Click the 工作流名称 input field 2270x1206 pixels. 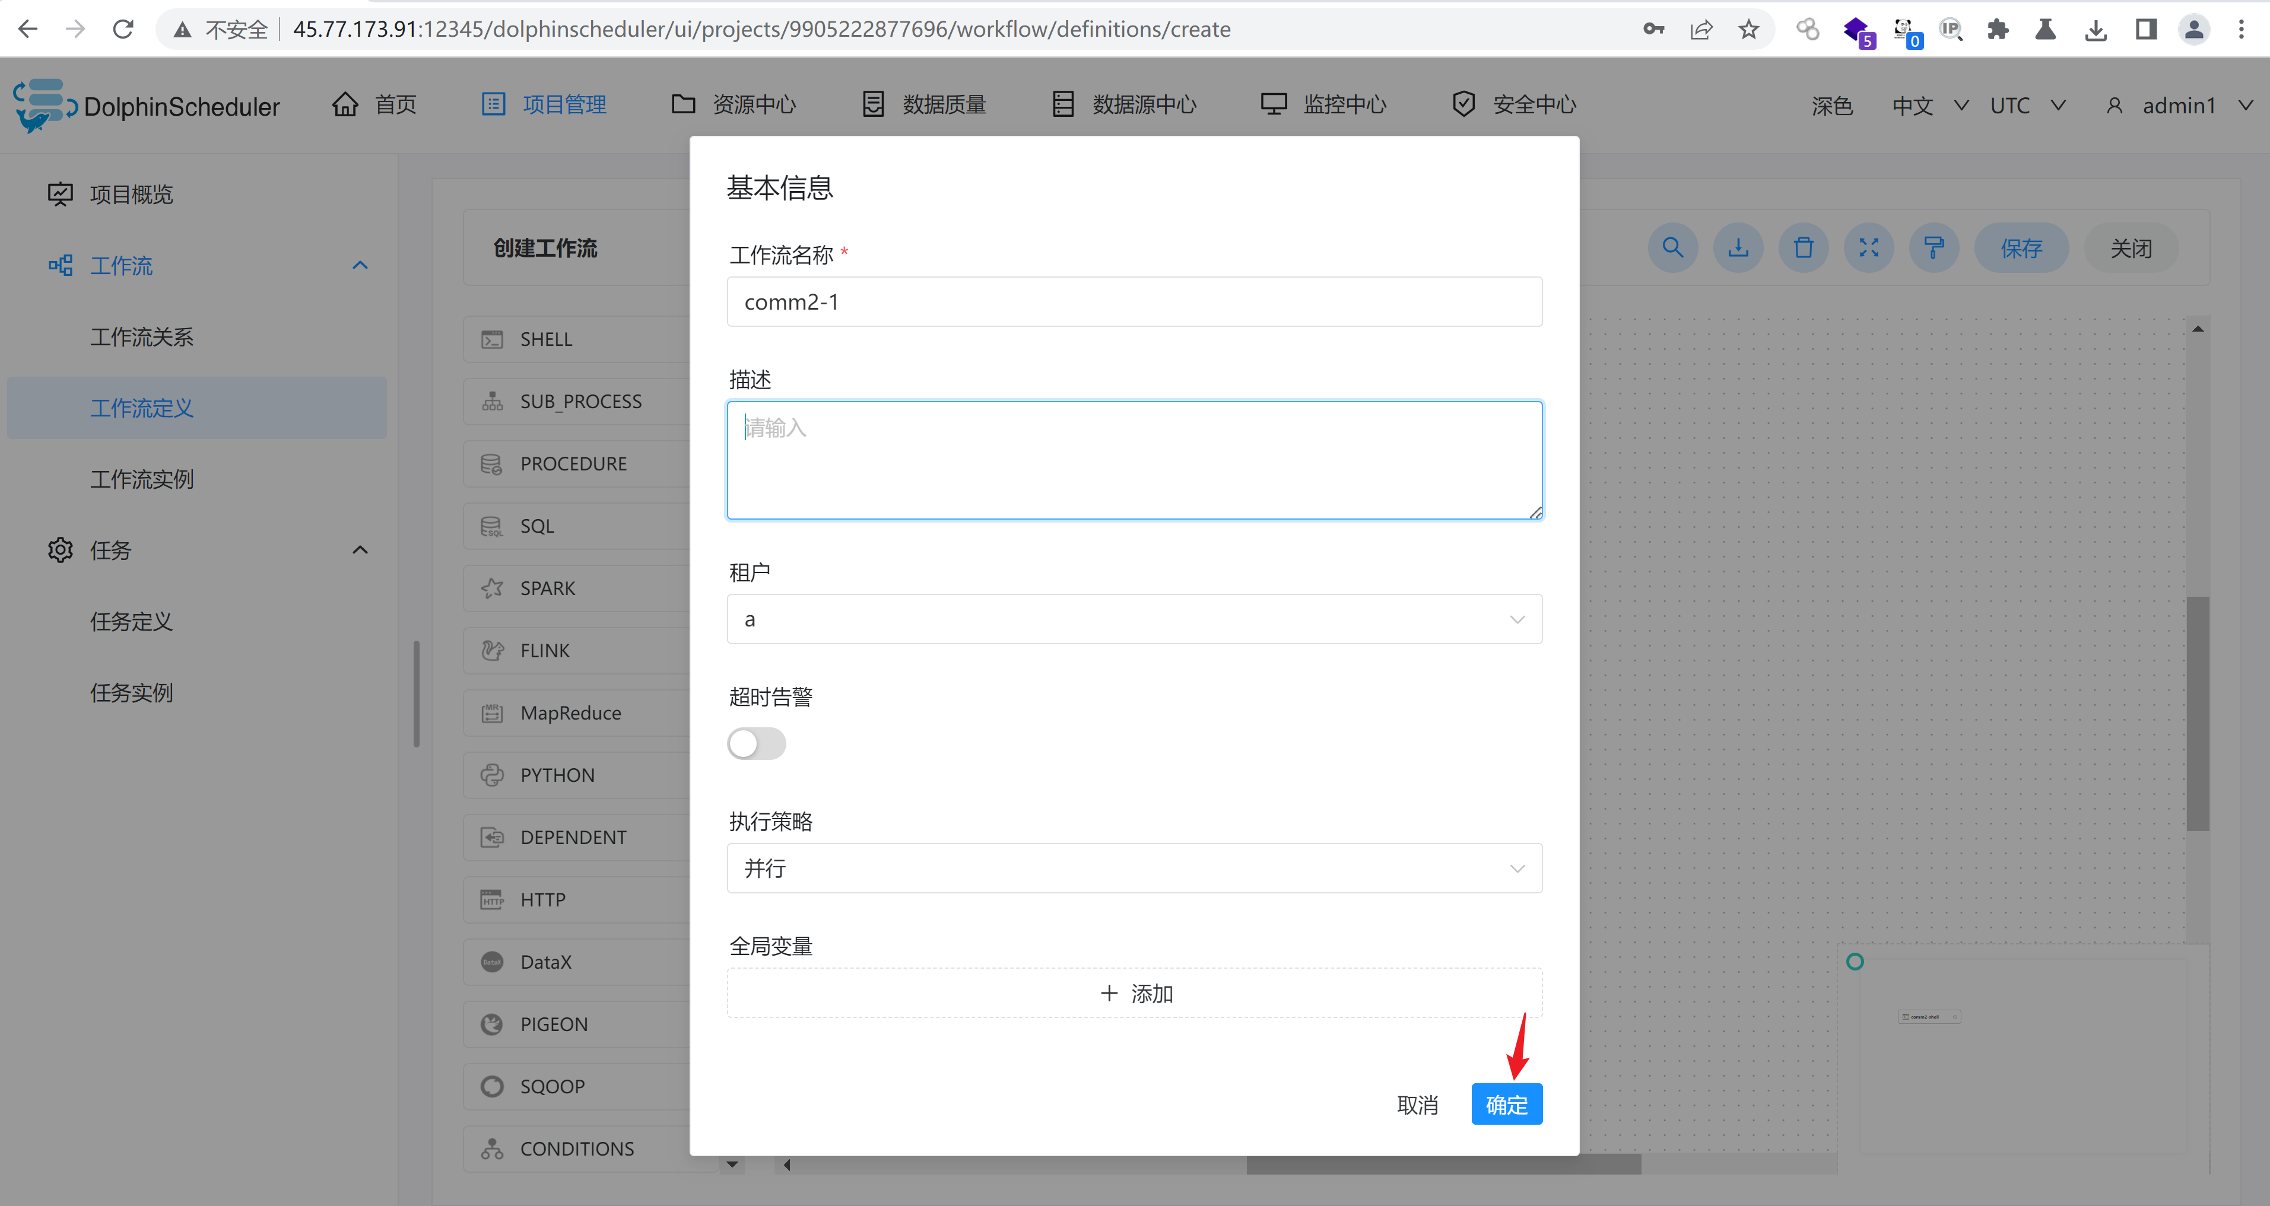(1134, 302)
